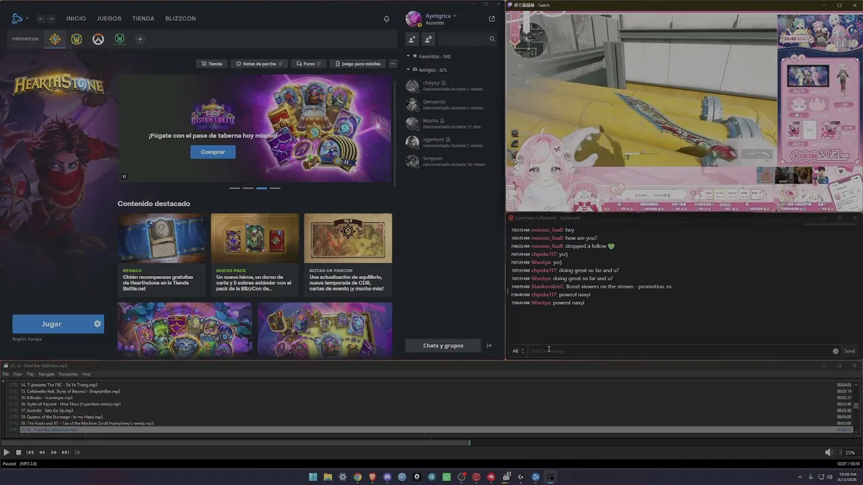
Task: Open INICIO tab in Battle.net
Action: click(x=76, y=19)
